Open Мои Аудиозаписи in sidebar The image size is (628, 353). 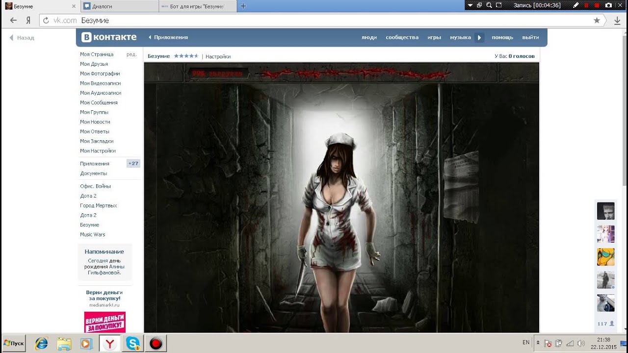click(101, 93)
